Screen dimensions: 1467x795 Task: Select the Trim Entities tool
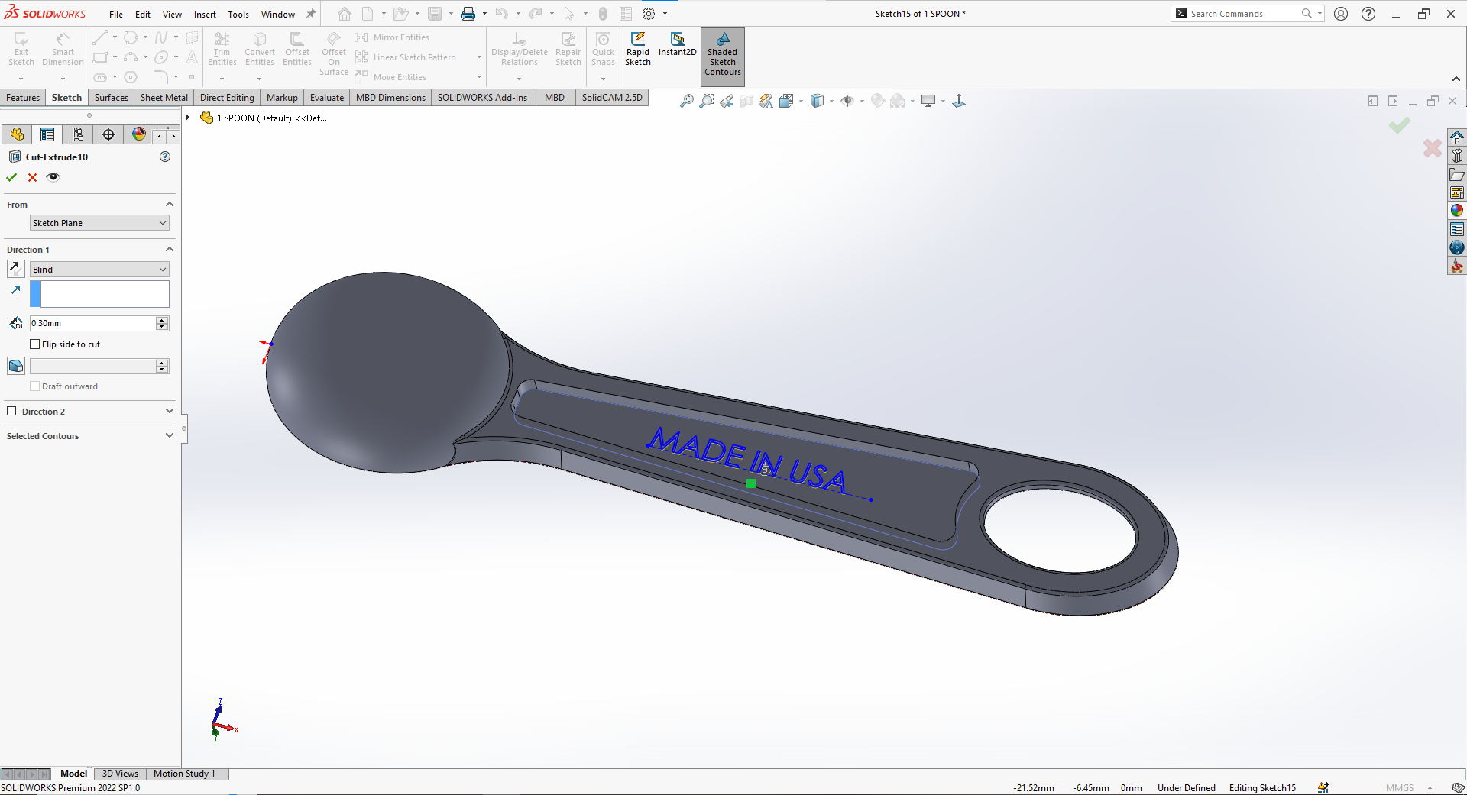tap(222, 49)
